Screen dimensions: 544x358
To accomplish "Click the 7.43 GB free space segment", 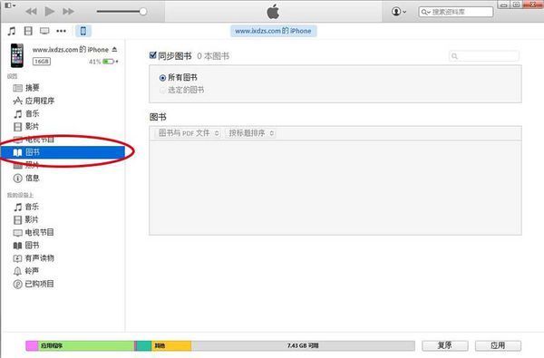I will click(303, 345).
